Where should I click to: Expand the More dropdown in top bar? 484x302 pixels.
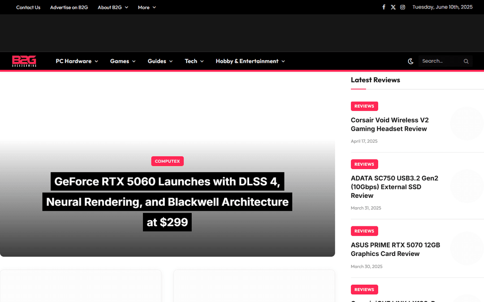click(147, 8)
